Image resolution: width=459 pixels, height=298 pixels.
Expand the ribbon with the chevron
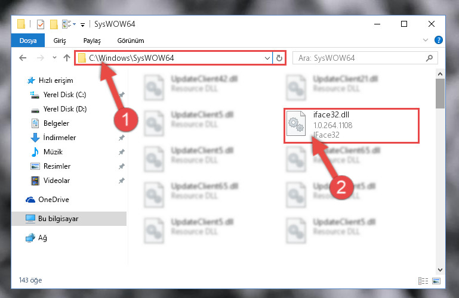tap(426, 40)
